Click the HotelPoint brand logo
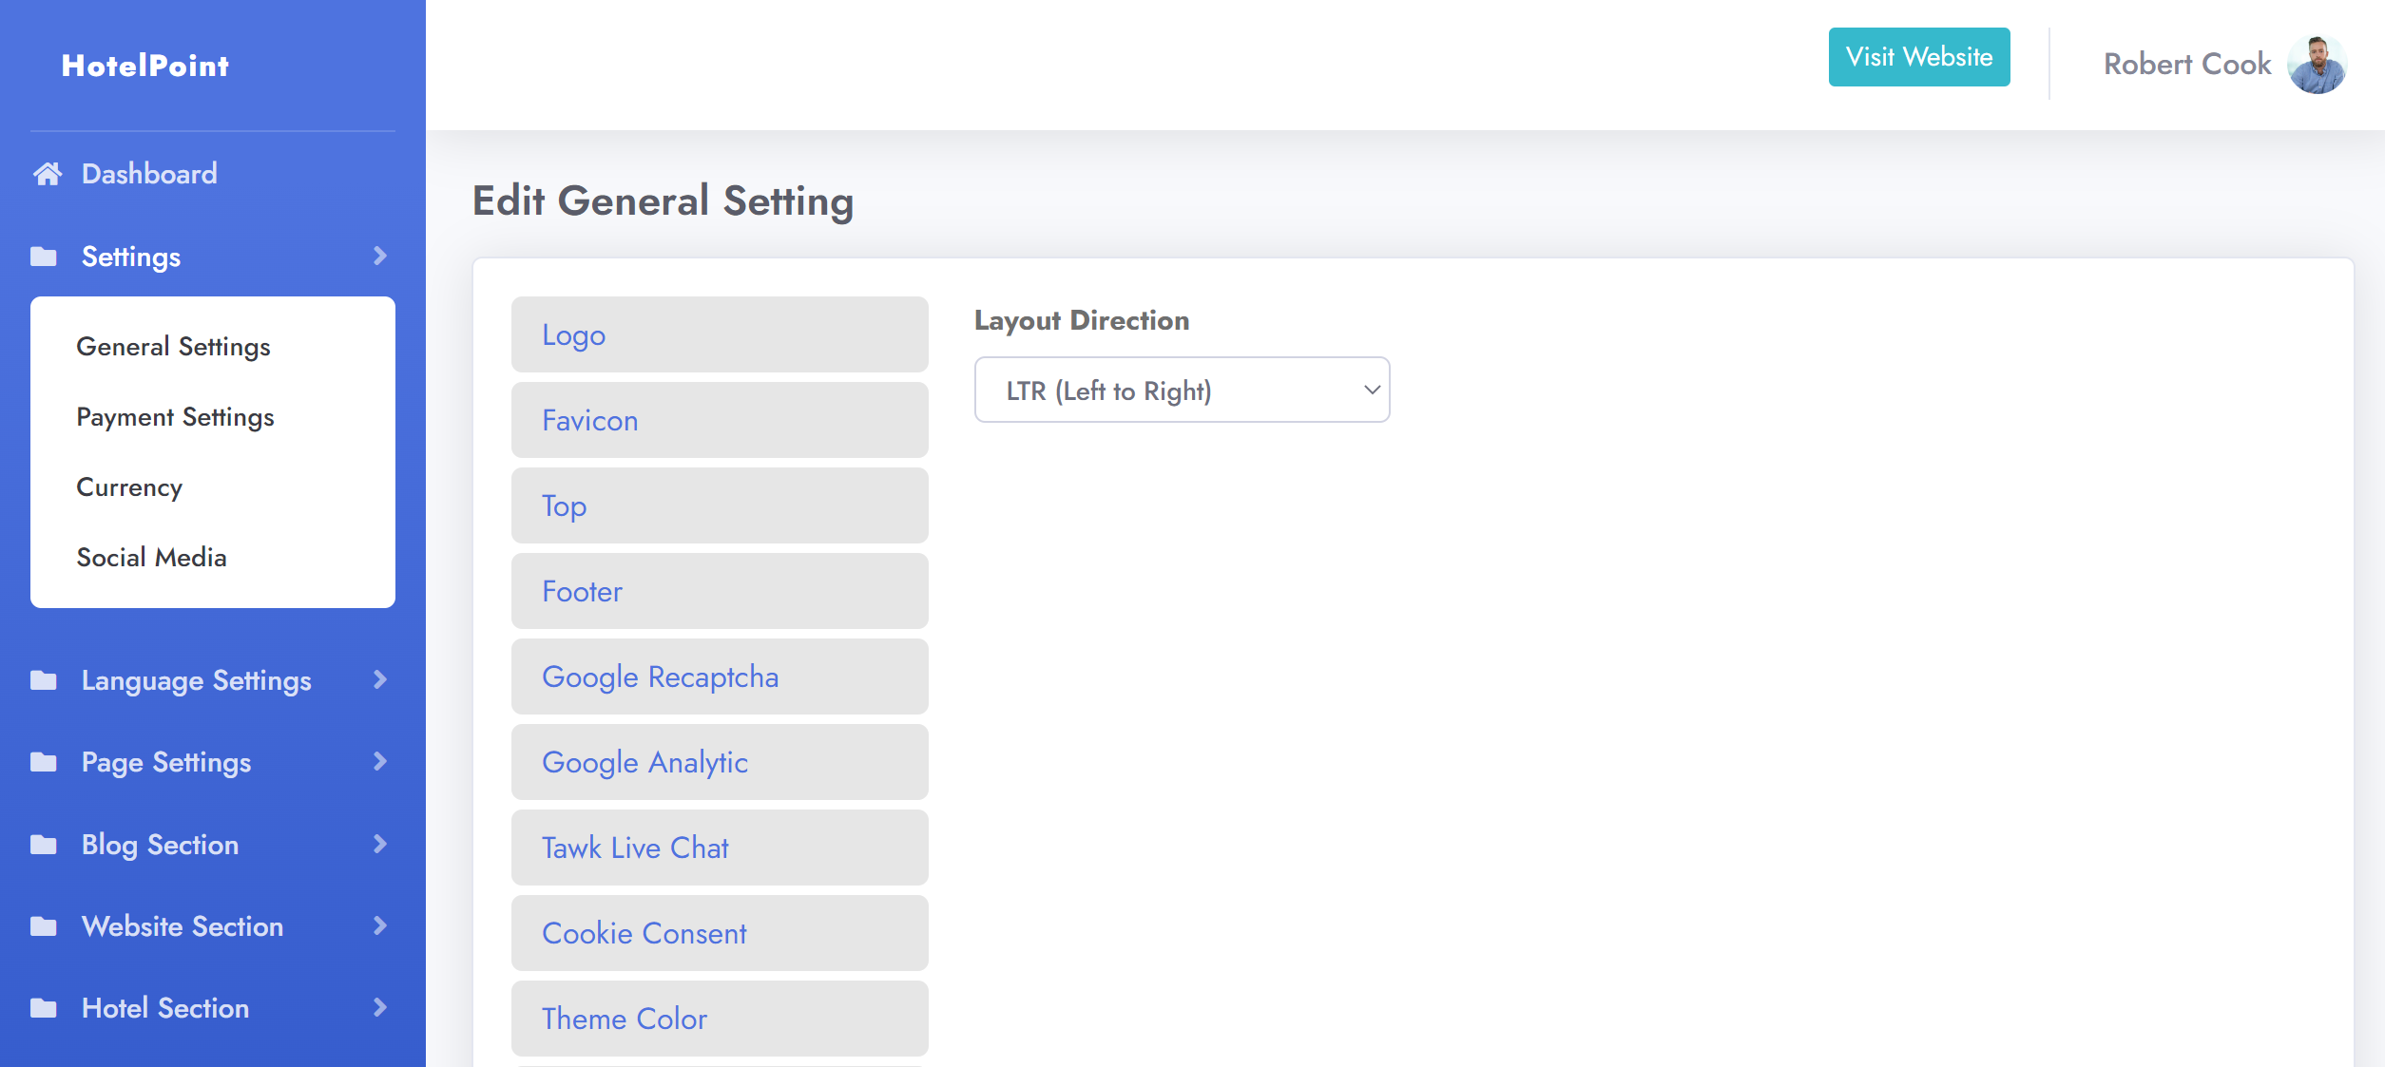The image size is (2385, 1067). (x=145, y=66)
